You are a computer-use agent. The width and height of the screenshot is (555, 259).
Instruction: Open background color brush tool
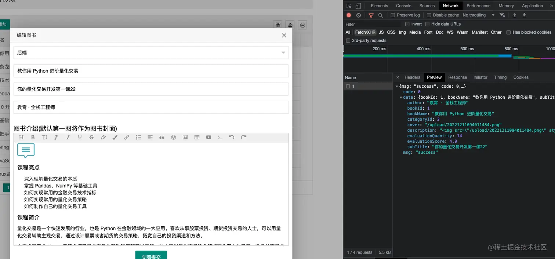[x=115, y=137]
